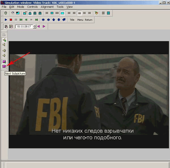Click the Return remote button
This screenshot has width=170, height=168.
coord(89,20)
